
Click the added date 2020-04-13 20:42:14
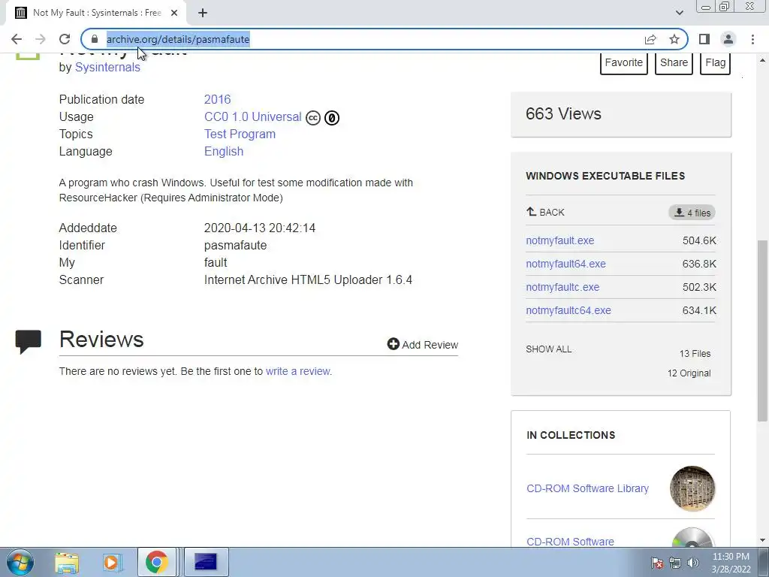tap(259, 228)
